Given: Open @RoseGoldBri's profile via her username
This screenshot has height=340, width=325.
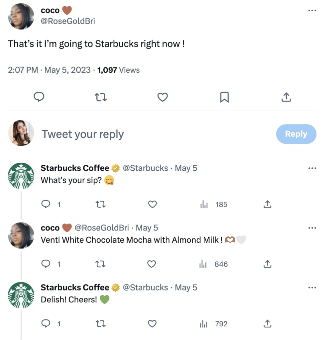Looking at the screenshot, I should point(68,21).
